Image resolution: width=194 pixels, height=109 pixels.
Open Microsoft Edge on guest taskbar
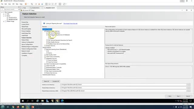(62, 101)
